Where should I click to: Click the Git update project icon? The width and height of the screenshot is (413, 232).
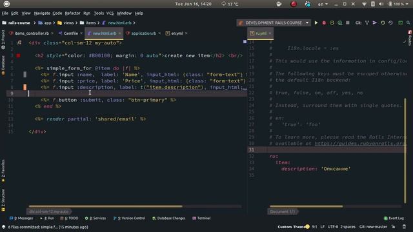[367, 23]
